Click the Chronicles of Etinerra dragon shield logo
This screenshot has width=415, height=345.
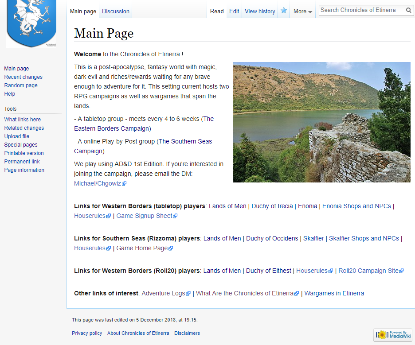click(31, 24)
